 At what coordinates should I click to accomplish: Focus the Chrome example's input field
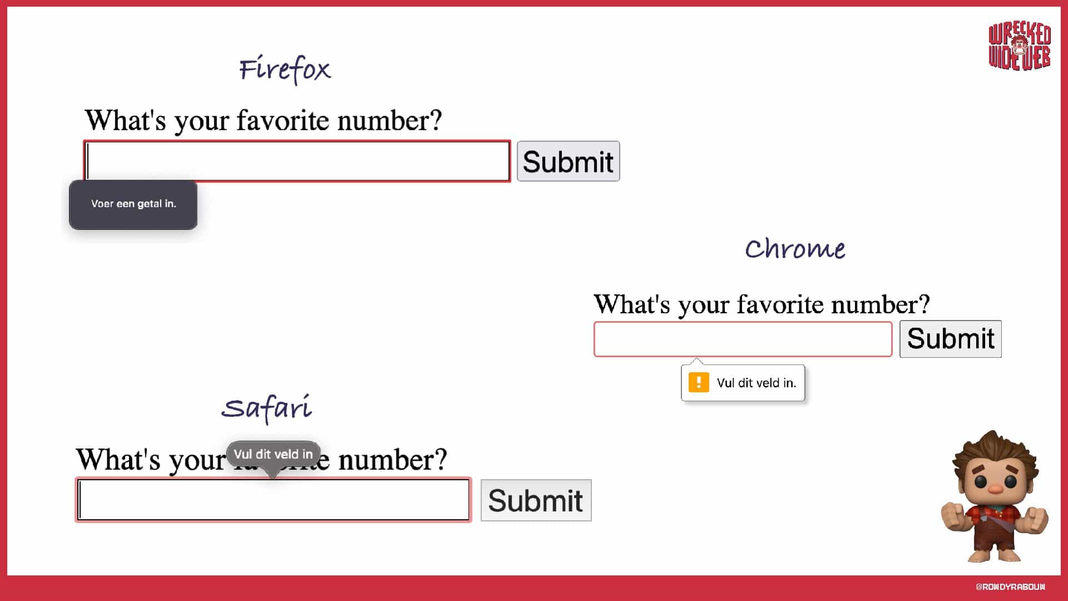[743, 339]
